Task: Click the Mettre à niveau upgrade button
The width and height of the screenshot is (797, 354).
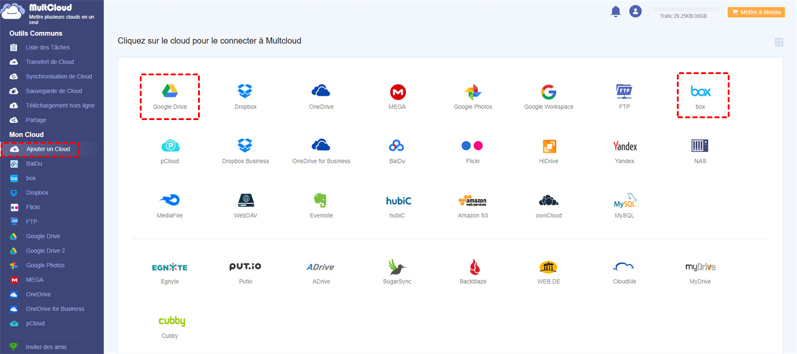Action: coord(756,12)
